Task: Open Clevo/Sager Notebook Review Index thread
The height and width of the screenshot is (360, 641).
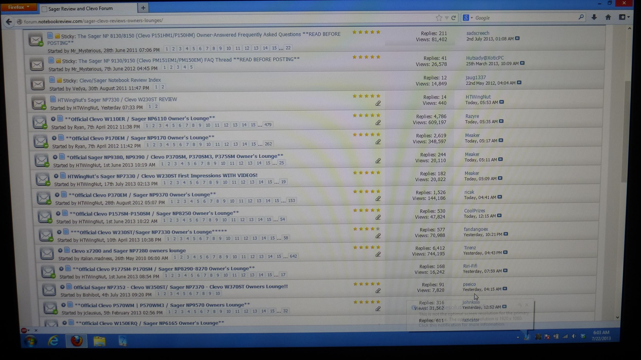Action: pyautogui.click(x=120, y=80)
